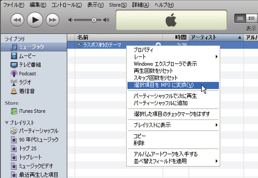Viewport: 258px width, 178px height.
Task: Choose プロパティ in context menu
Action: (173, 50)
